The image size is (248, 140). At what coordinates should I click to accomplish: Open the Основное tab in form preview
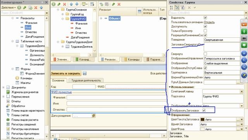pyautogui.click(x=58, y=80)
